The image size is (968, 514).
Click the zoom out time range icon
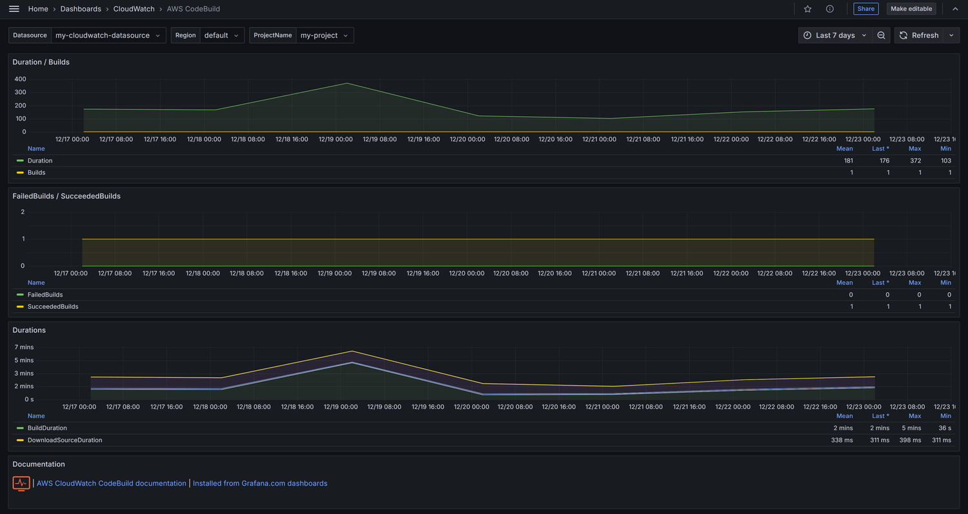[882, 35]
